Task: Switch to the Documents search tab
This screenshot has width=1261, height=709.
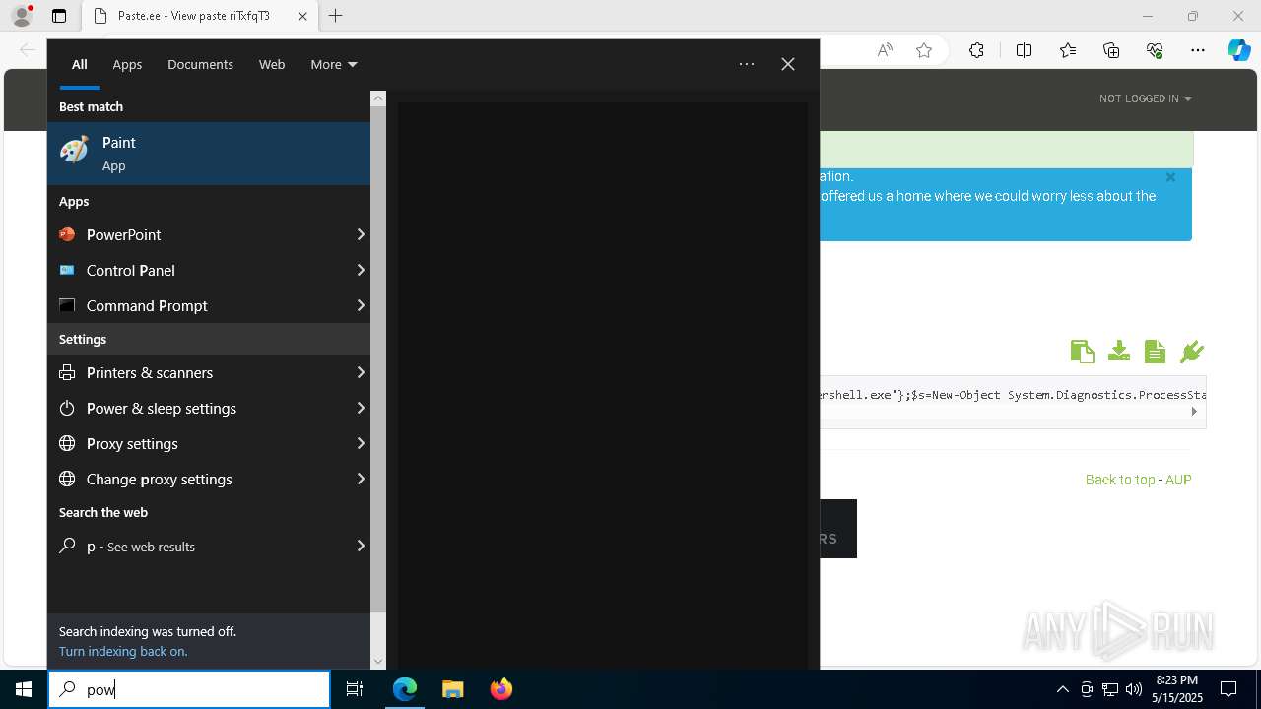Action: pos(200,64)
